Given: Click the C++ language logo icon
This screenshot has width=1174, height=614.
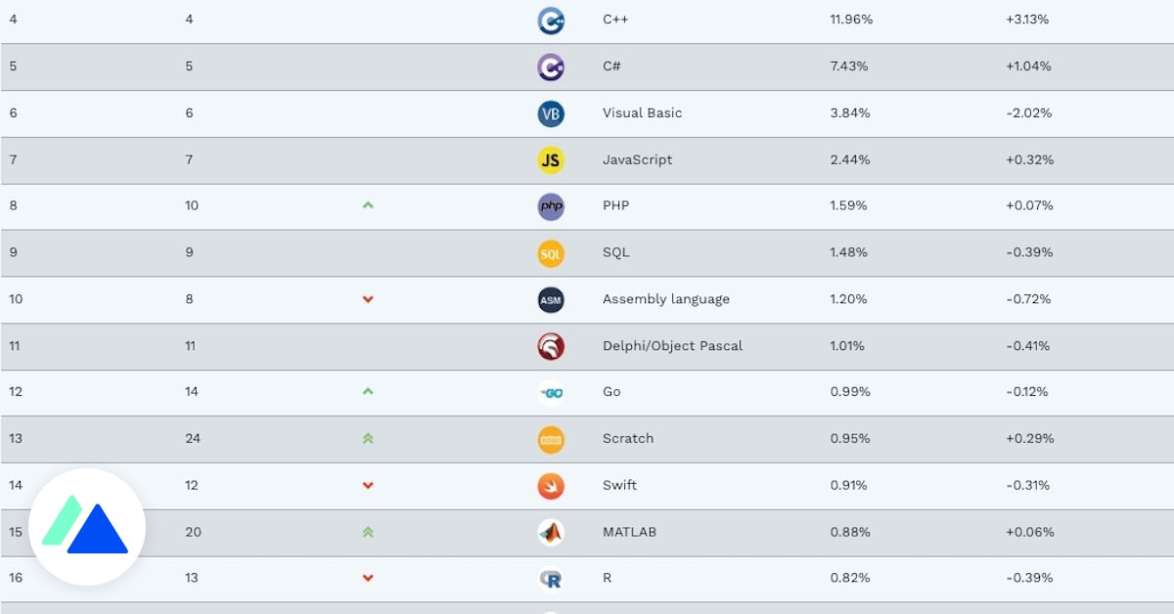Looking at the screenshot, I should tap(551, 21).
